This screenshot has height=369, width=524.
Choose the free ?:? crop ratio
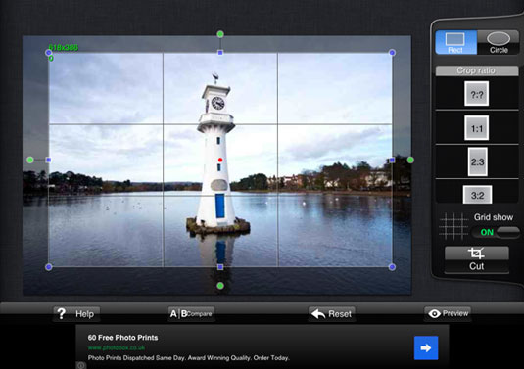[477, 94]
